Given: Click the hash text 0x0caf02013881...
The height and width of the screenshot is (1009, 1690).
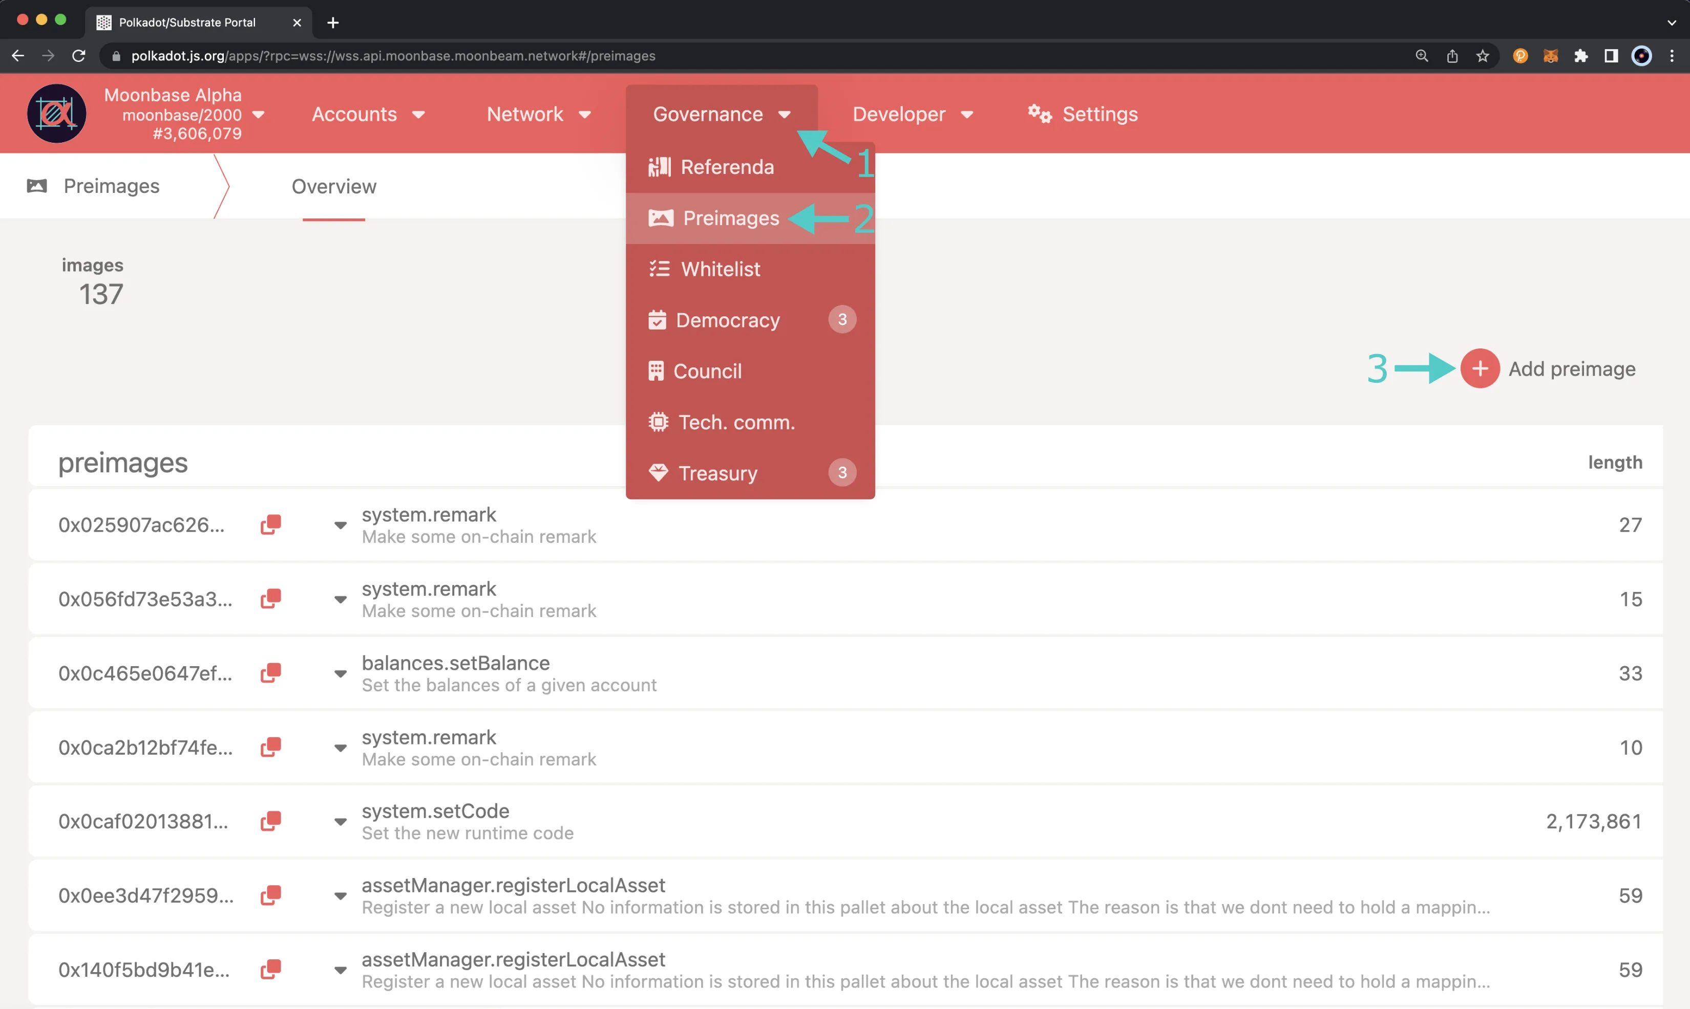Looking at the screenshot, I should (143, 821).
